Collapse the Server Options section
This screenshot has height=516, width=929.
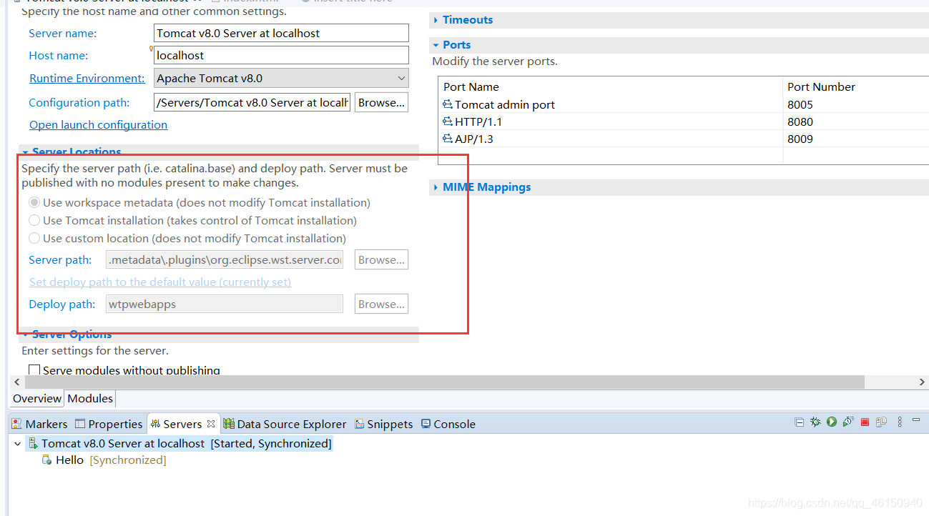pos(25,334)
